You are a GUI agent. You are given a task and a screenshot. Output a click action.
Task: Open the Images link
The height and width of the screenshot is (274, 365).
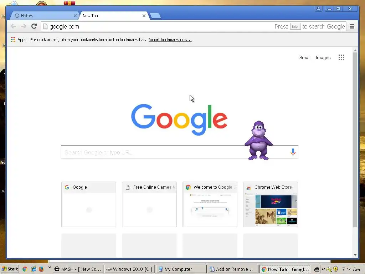pyautogui.click(x=323, y=57)
